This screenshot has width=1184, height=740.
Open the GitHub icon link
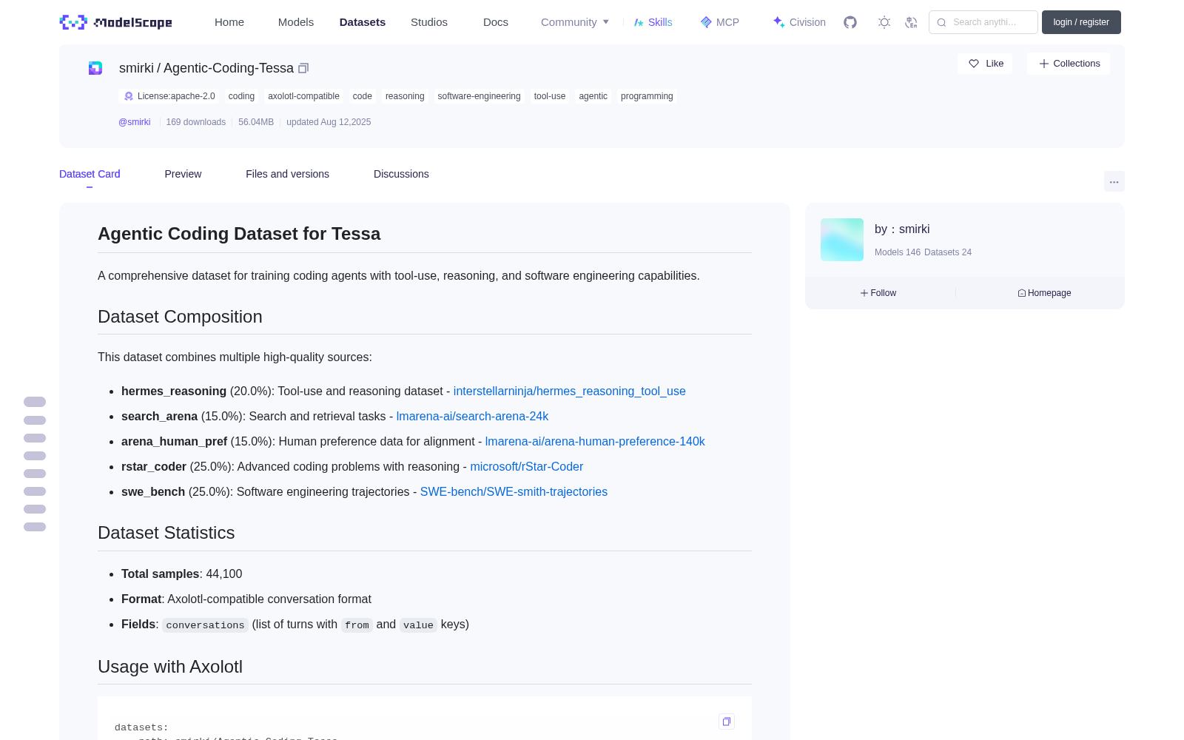850,22
